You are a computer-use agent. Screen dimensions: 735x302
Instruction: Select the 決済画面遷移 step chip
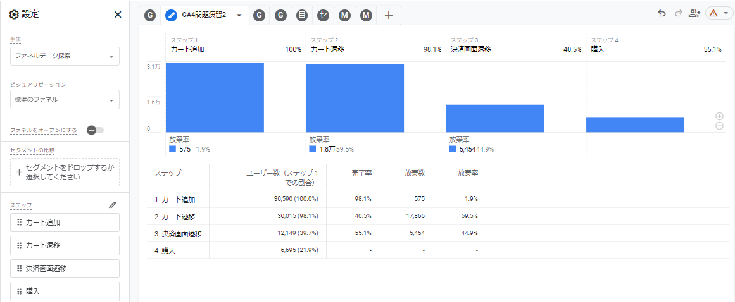[65, 269]
